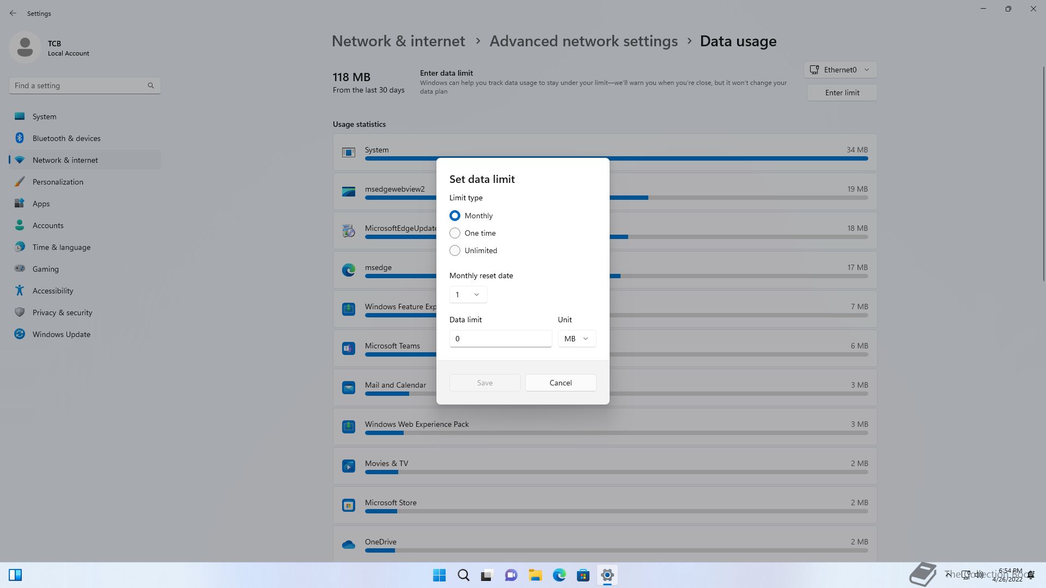
Task: Select the Unlimited limit type
Action: point(455,250)
